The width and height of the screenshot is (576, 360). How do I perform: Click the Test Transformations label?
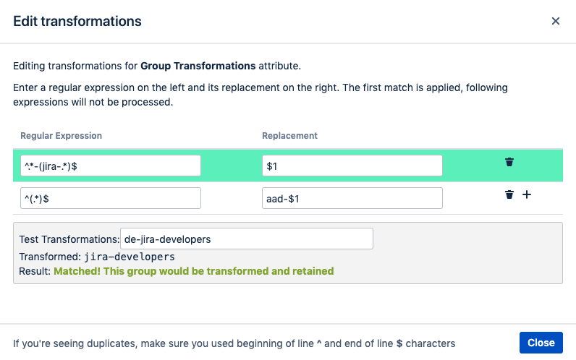69,239
